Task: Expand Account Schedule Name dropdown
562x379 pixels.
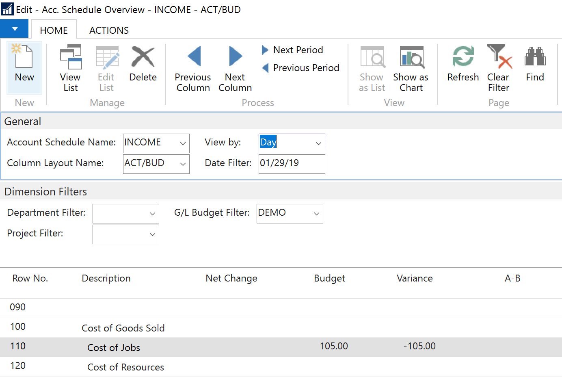Action: [x=183, y=143]
